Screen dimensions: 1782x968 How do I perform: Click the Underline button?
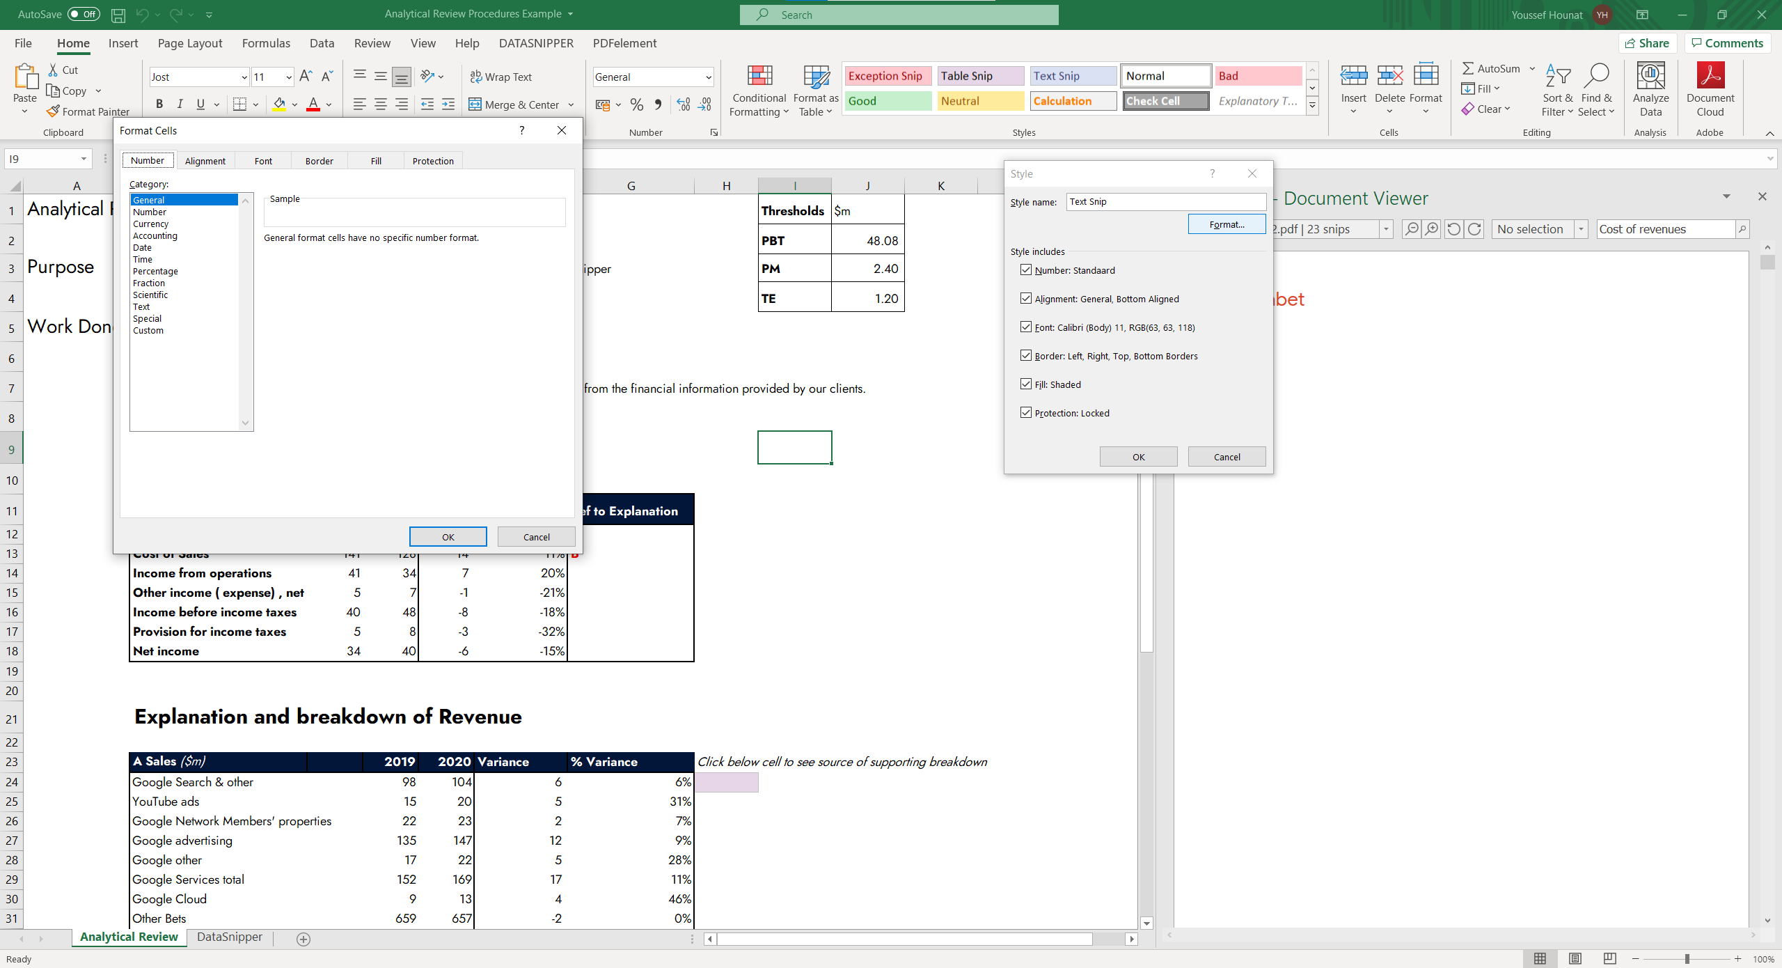[x=200, y=104]
